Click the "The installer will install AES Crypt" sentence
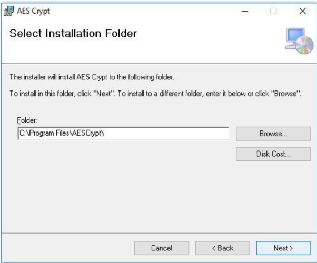 coord(92,77)
